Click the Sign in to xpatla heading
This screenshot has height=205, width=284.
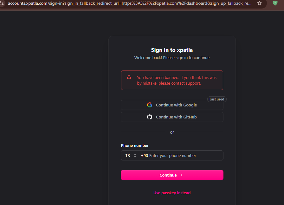[x=172, y=50]
